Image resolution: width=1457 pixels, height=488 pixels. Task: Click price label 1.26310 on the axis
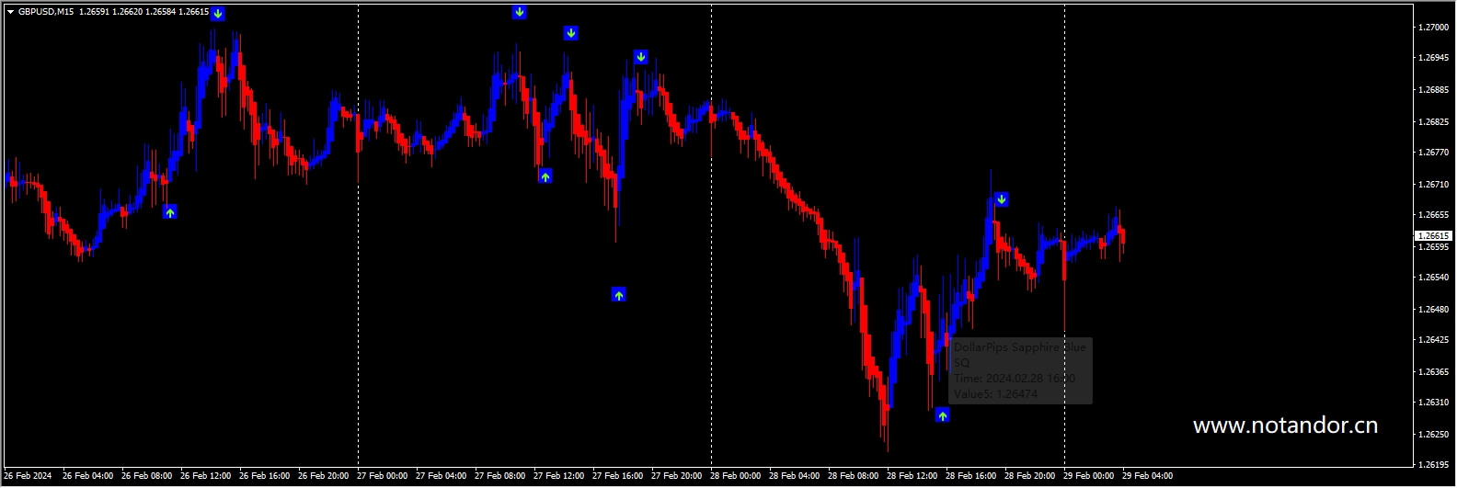pos(1433,403)
